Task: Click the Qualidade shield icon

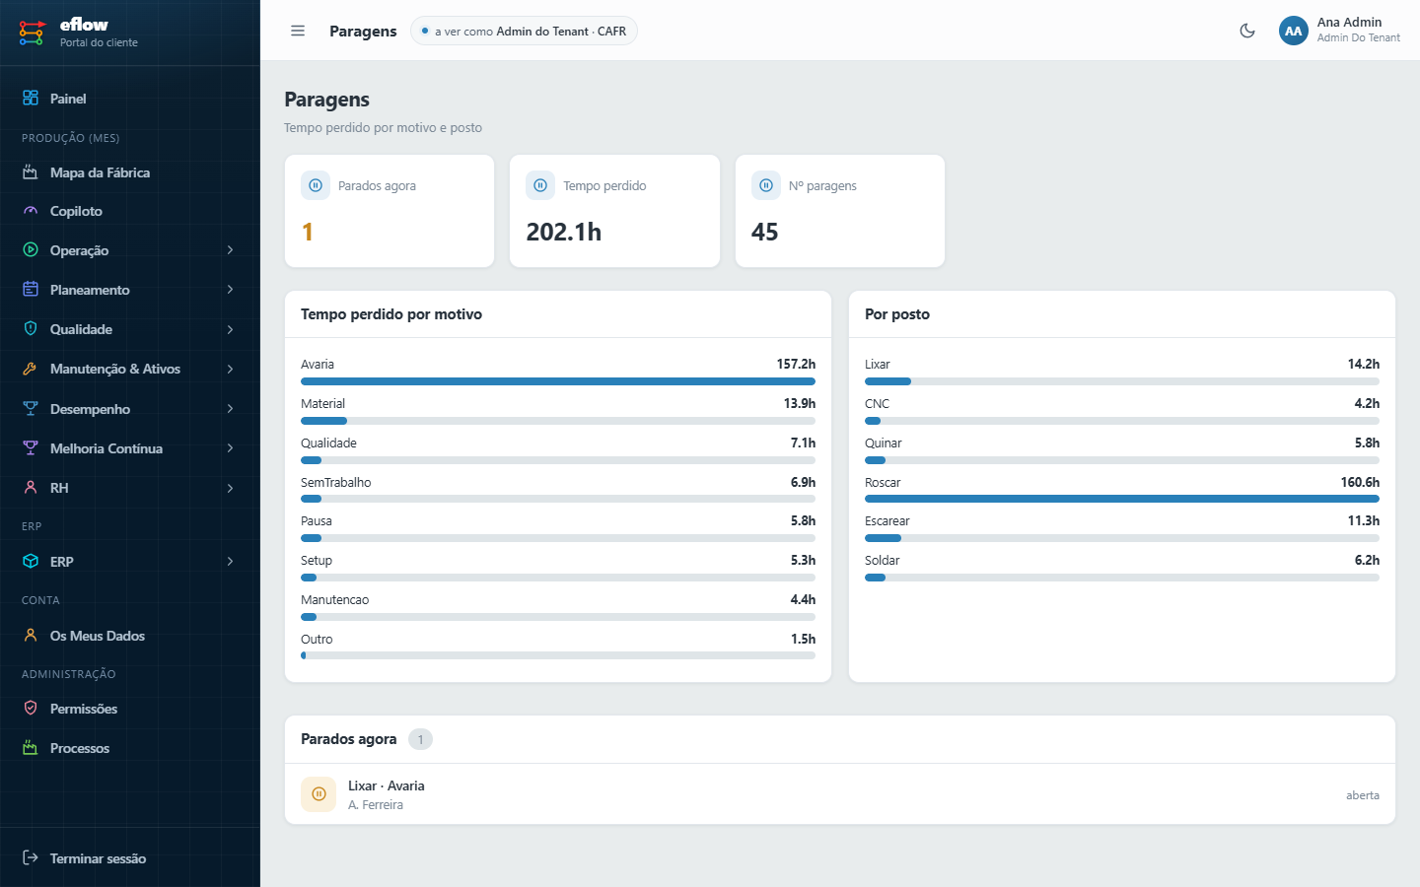Action: coord(31,329)
